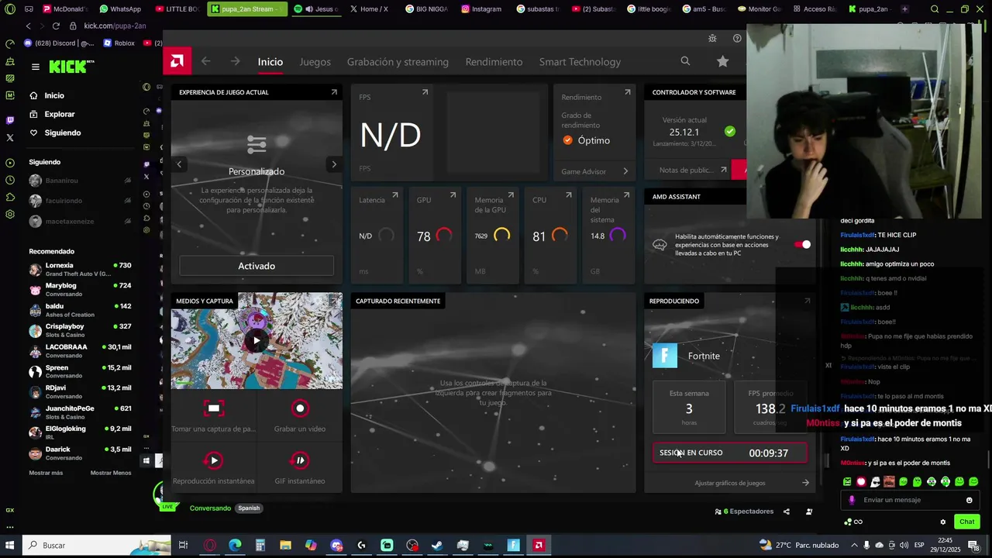
Task: Open the AMD Software search icon
Action: point(685,61)
